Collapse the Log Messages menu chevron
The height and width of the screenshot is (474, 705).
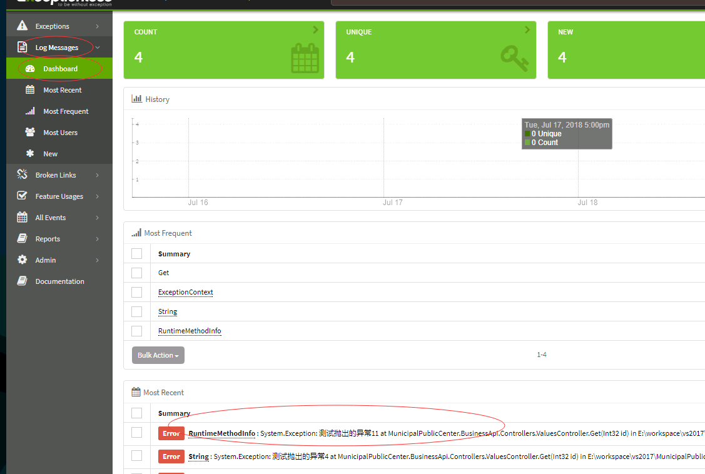click(x=97, y=47)
